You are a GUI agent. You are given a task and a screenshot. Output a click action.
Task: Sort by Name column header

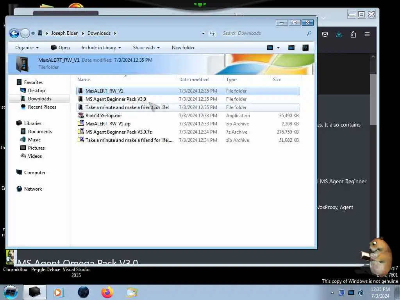pyautogui.click(x=125, y=80)
